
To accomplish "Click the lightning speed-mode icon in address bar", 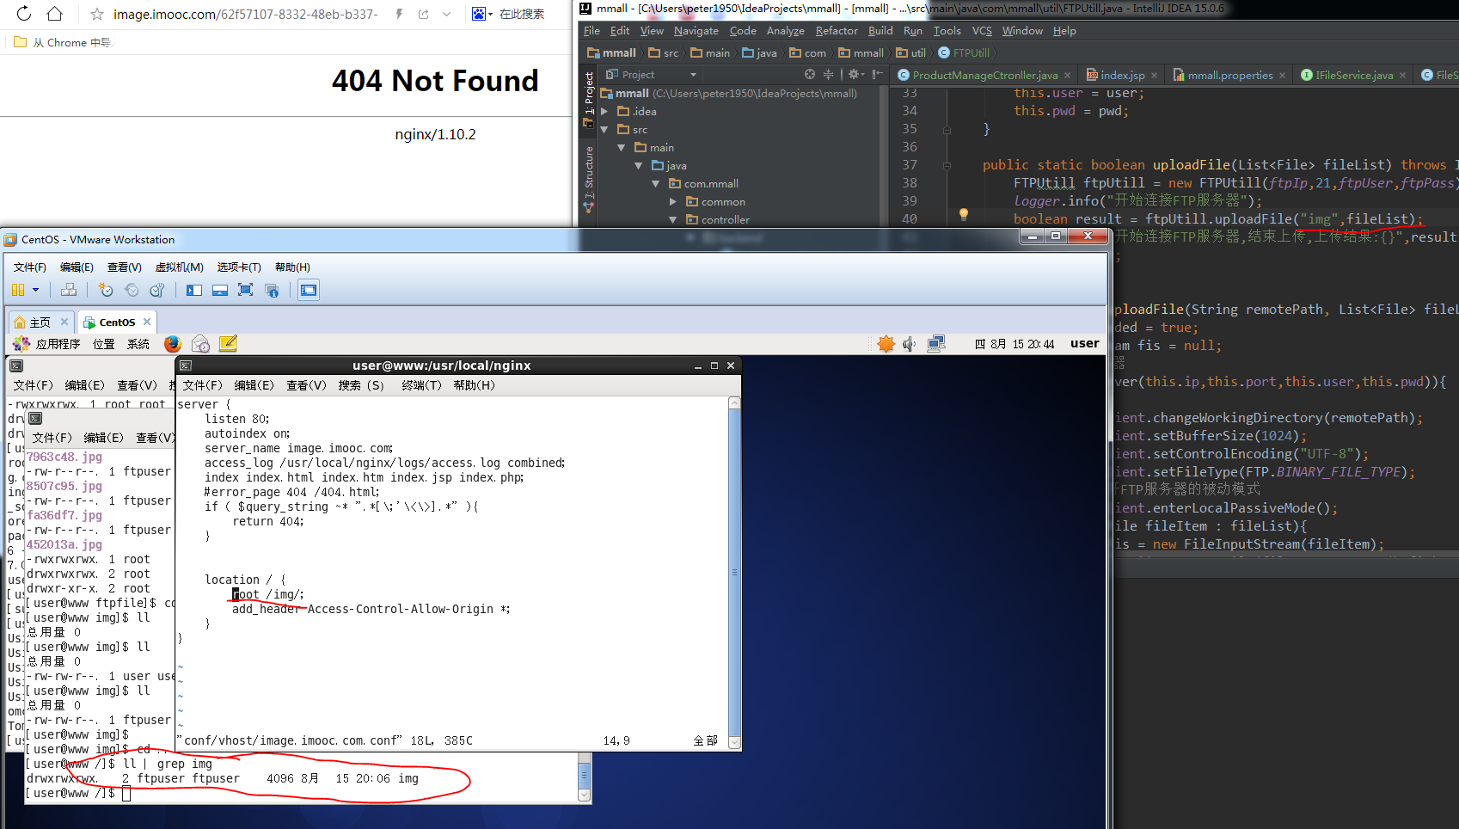I will (399, 14).
